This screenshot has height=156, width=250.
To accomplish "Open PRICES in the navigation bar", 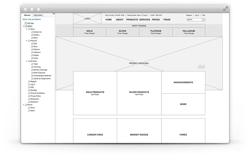I will tap(156, 19).
